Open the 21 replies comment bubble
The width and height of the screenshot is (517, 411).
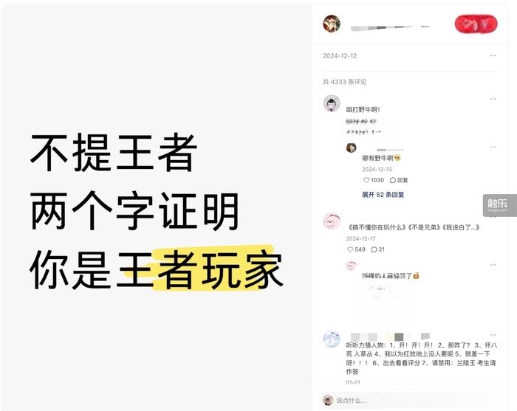378,249
